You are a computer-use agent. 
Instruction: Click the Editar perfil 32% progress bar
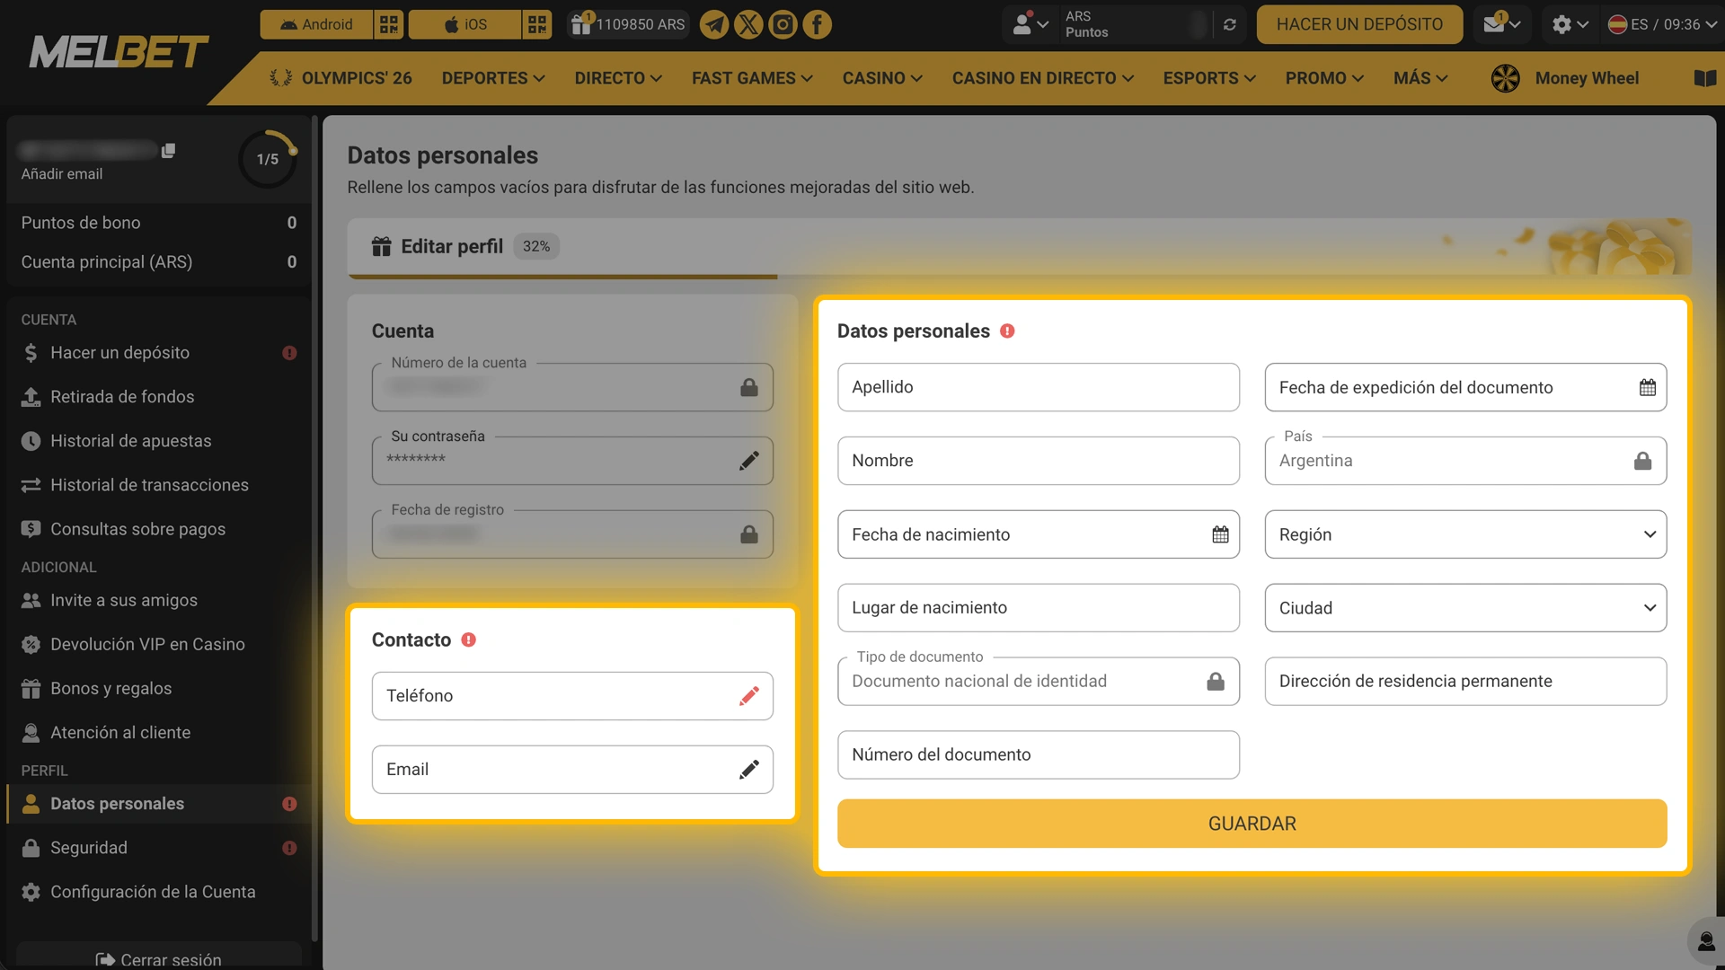point(1020,277)
